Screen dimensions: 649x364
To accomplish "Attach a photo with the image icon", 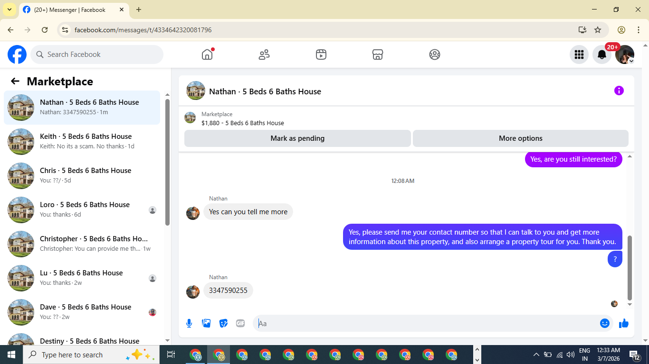I will tap(206, 323).
